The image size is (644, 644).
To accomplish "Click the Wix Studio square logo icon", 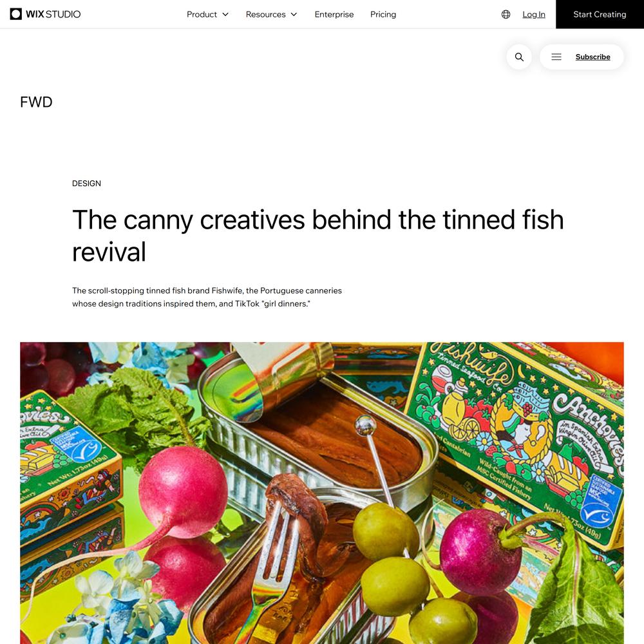I will coord(15,14).
